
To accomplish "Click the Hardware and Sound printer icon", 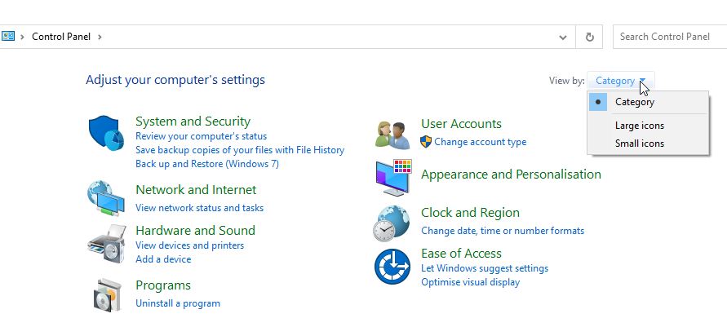I will tap(105, 241).
